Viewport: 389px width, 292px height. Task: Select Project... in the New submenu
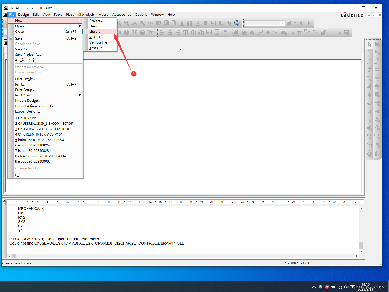pyautogui.click(x=96, y=21)
